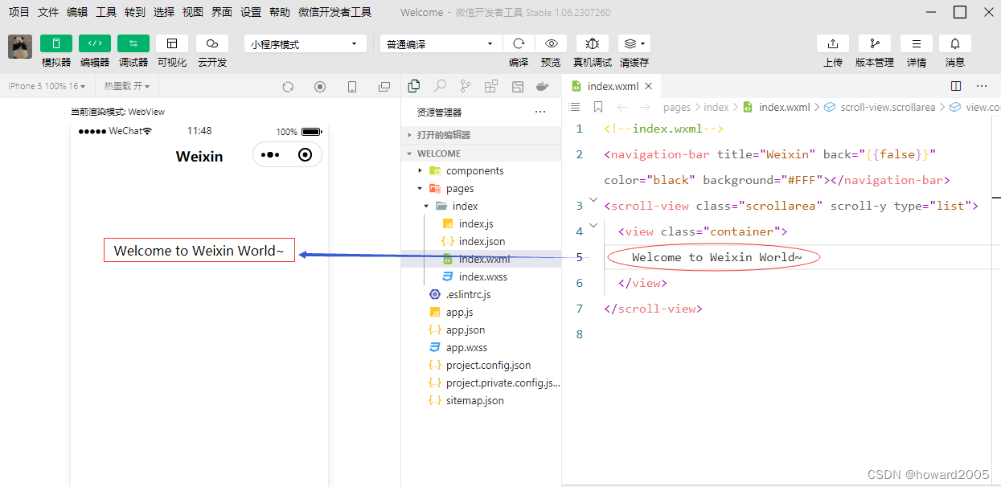Open cloud development (云开发)
Screen dimensions: 1001x487
tap(212, 43)
